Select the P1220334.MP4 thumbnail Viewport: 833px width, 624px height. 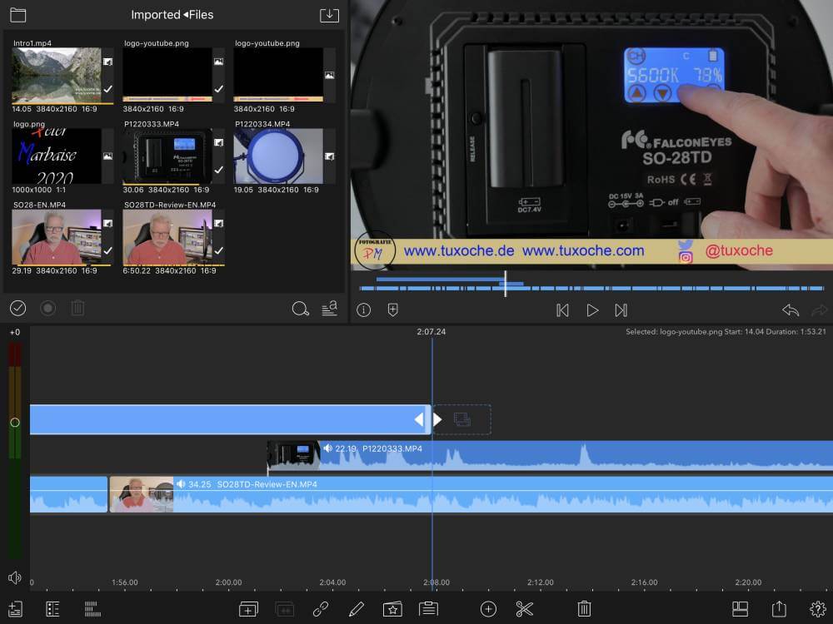[278, 156]
